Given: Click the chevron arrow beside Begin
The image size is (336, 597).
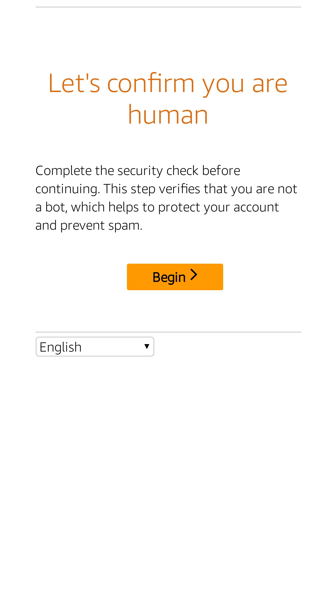Looking at the screenshot, I should click(194, 275).
